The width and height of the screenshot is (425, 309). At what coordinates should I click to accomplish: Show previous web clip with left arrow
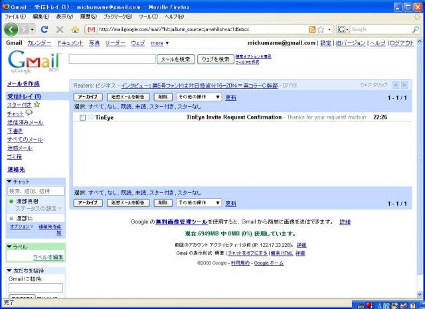tap(396, 85)
